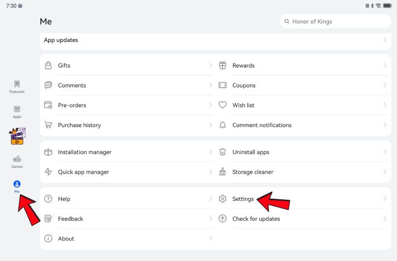The image size is (397, 261).
Task: Switch to the Games tab
Action: point(17,162)
